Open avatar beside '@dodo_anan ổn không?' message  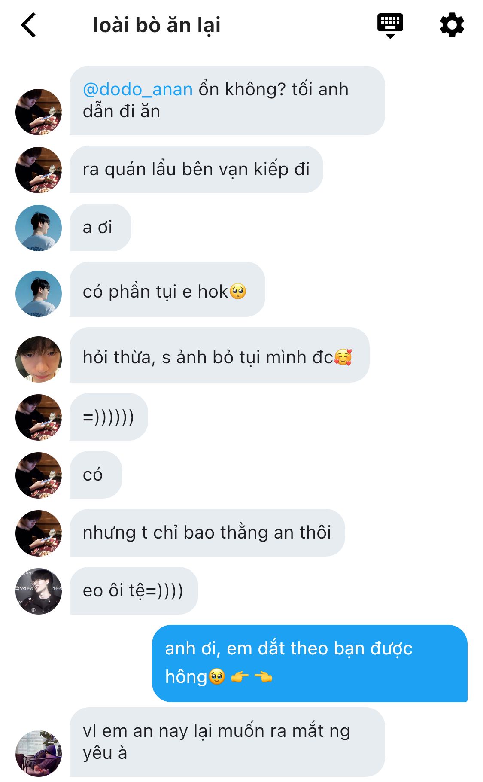pos(39,112)
